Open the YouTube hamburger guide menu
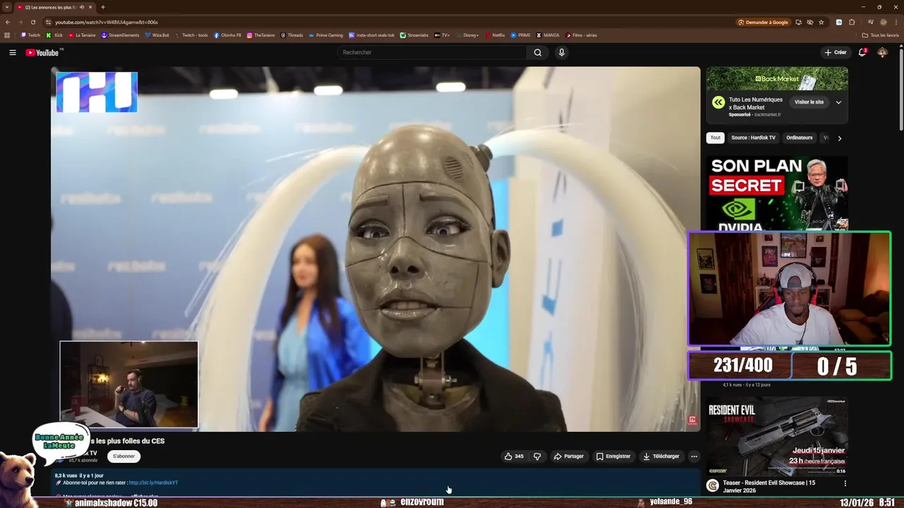This screenshot has height=508, width=904. pos(12,52)
